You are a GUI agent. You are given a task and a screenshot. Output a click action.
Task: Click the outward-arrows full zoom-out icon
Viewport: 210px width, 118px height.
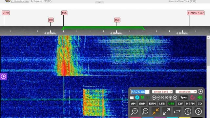coord(166,111)
